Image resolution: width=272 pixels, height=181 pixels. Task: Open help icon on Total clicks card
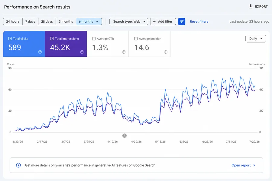[40, 52]
